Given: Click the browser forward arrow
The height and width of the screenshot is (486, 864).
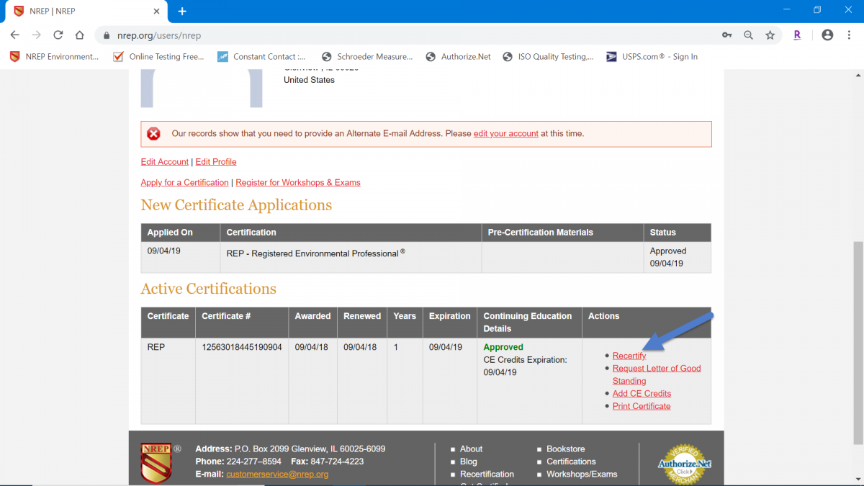Looking at the screenshot, I should pos(36,35).
